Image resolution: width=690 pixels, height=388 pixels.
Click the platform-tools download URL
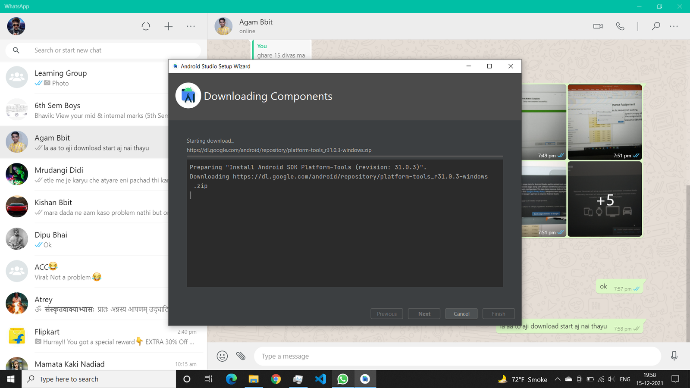click(279, 150)
